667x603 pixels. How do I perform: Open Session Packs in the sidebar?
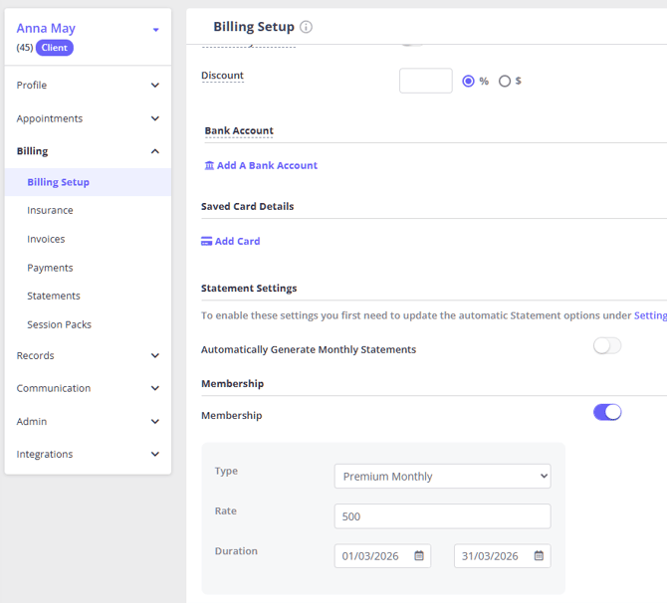tap(59, 325)
